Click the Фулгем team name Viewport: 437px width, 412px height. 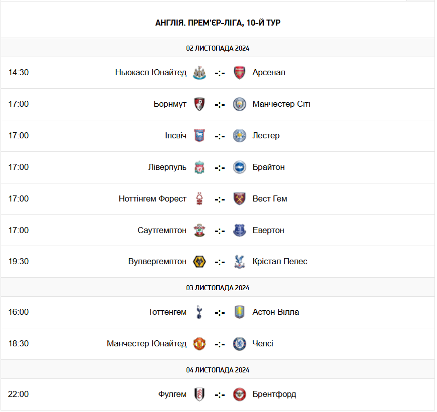[172, 394]
